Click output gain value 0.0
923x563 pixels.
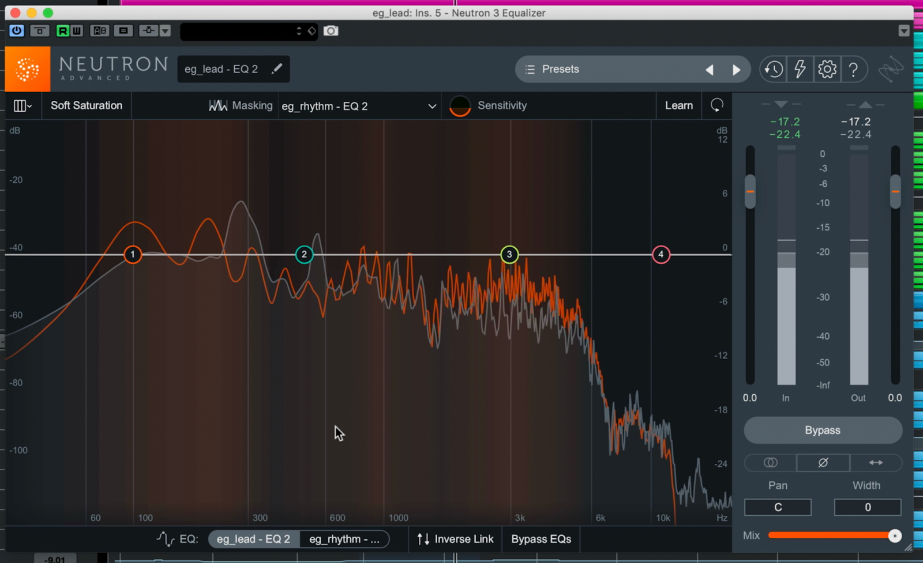click(x=895, y=398)
